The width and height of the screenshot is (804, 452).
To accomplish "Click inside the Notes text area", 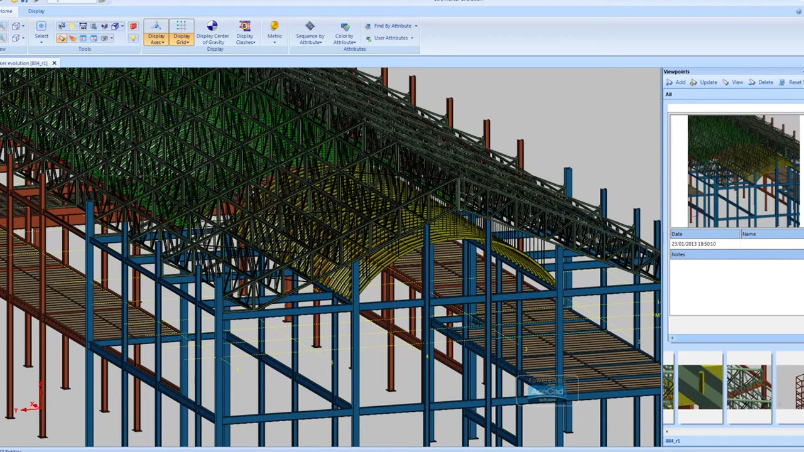I will pyautogui.click(x=737, y=287).
